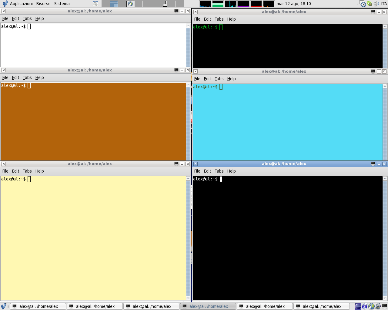Screen dimensions: 388x310
Task: Switch to the workspace containing the clock icon
Action: pyautogui.click(x=130, y=4)
